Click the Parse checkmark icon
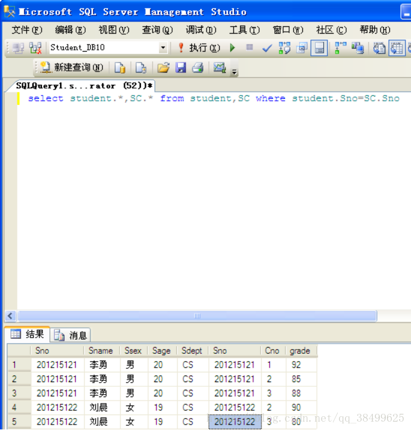The image size is (411, 430). [267, 48]
